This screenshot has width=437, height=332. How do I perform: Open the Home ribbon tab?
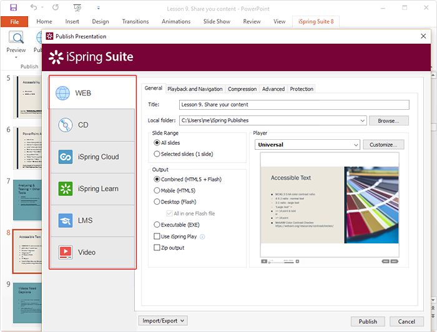(x=44, y=21)
